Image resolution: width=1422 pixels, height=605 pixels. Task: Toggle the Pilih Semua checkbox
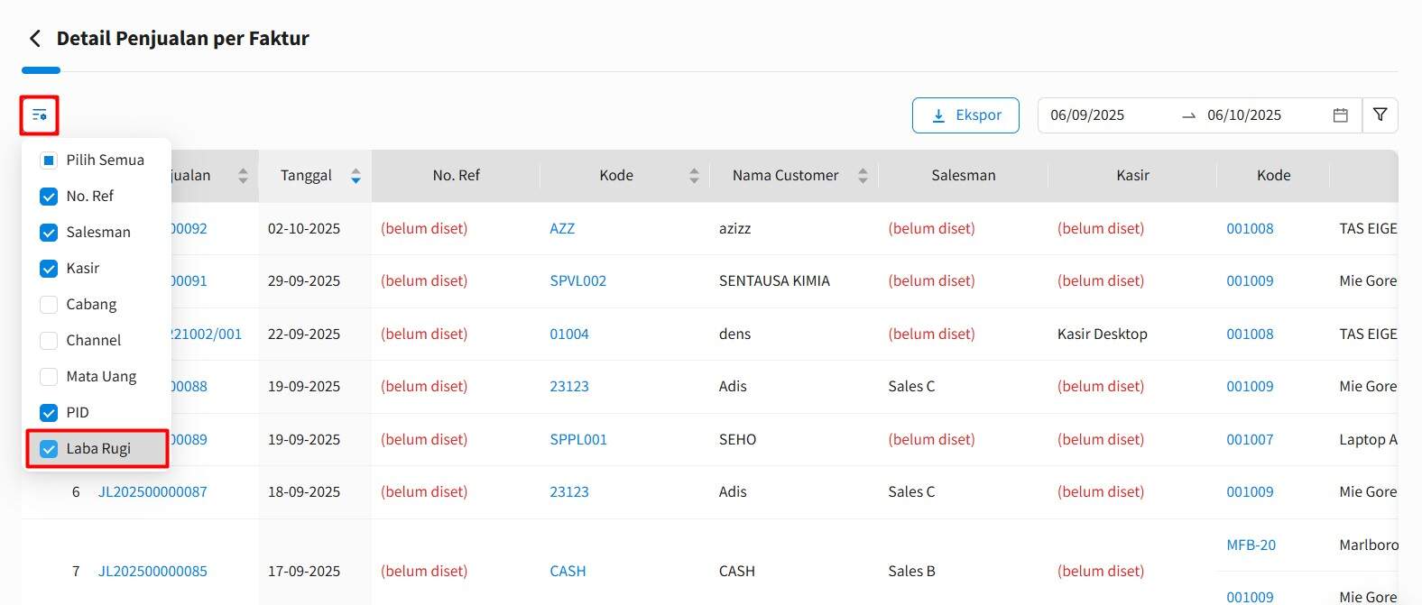(x=49, y=160)
